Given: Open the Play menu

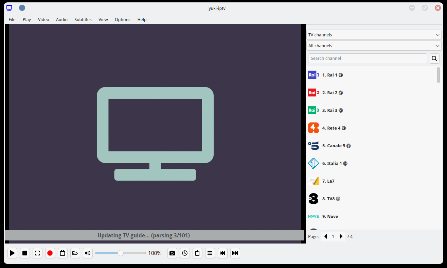Looking at the screenshot, I should click(27, 19).
